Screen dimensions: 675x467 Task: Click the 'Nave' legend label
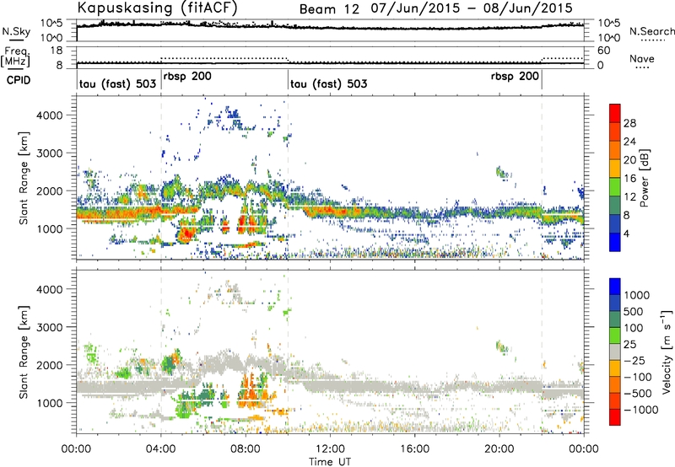click(x=642, y=58)
